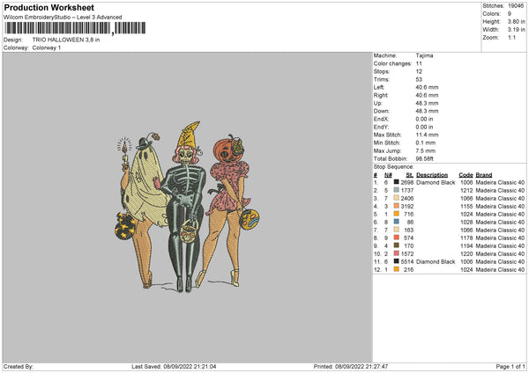Click the barcode under the worksheet title

point(75,28)
